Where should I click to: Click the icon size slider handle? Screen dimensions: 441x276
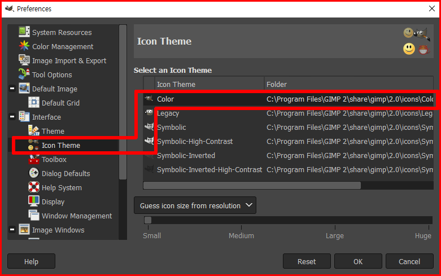(x=148, y=220)
